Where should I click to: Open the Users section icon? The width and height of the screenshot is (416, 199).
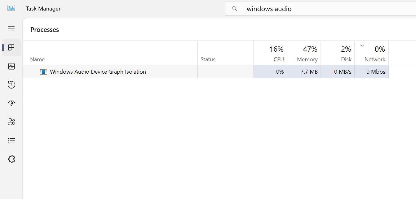click(11, 122)
